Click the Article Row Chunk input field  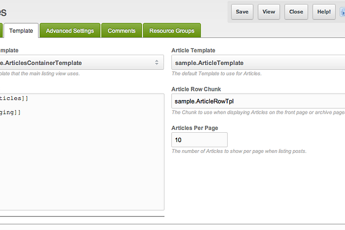[x=258, y=101]
